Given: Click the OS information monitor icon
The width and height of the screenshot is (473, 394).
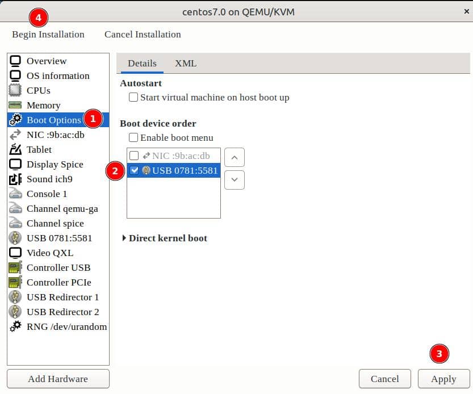Looking at the screenshot, I should (x=15, y=76).
